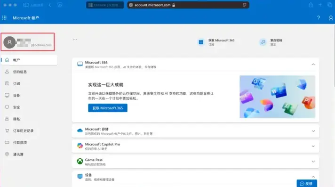Open a new tab with plus icon
Screen dimensions: 335x187
[320, 5]
